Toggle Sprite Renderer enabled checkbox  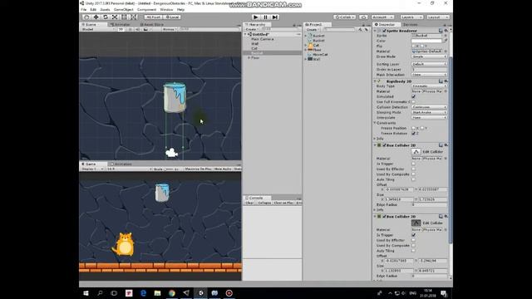pyautogui.click(x=384, y=31)
